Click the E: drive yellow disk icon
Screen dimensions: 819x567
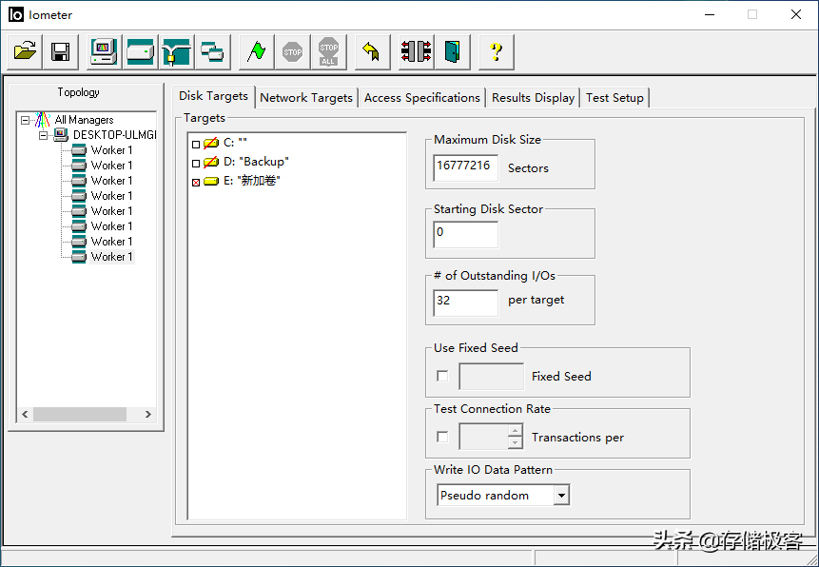click(211, 182)
